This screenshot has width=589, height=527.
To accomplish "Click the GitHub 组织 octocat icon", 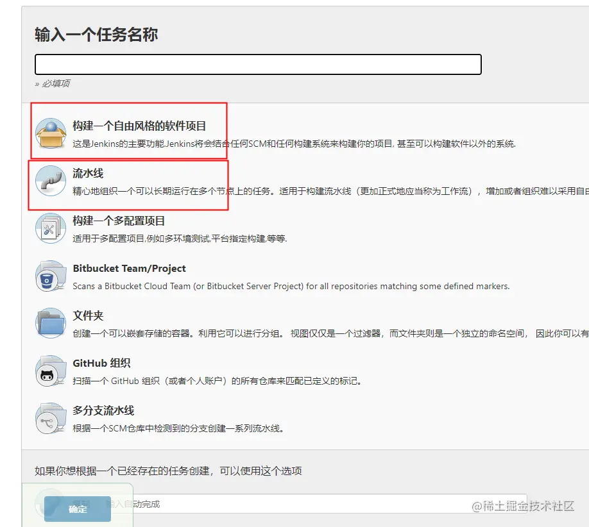I will click(x=51, y=371).
